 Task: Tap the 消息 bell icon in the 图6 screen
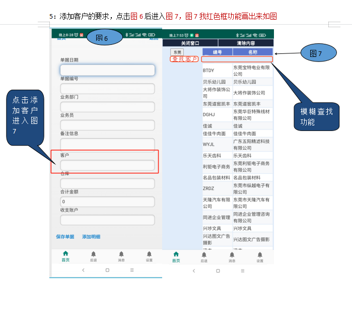coord(121,254)
